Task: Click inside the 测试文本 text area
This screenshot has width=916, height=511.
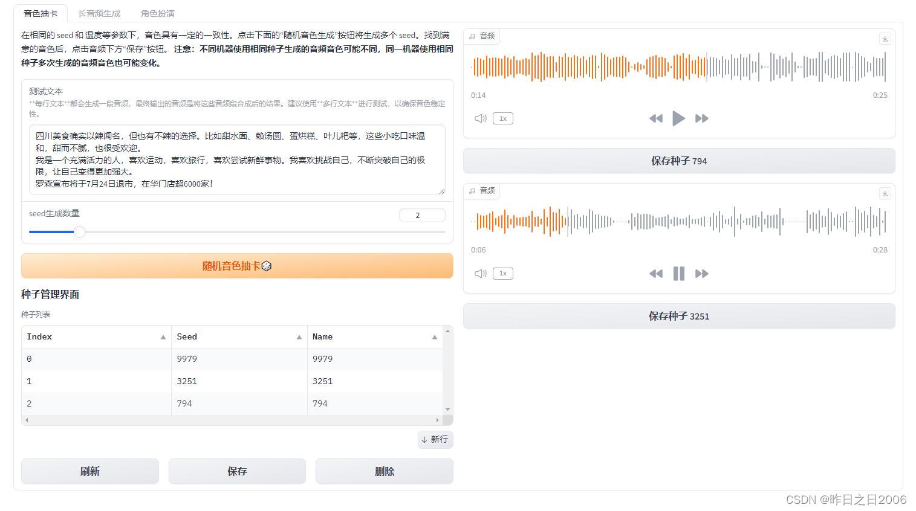Action: [237, 159]
